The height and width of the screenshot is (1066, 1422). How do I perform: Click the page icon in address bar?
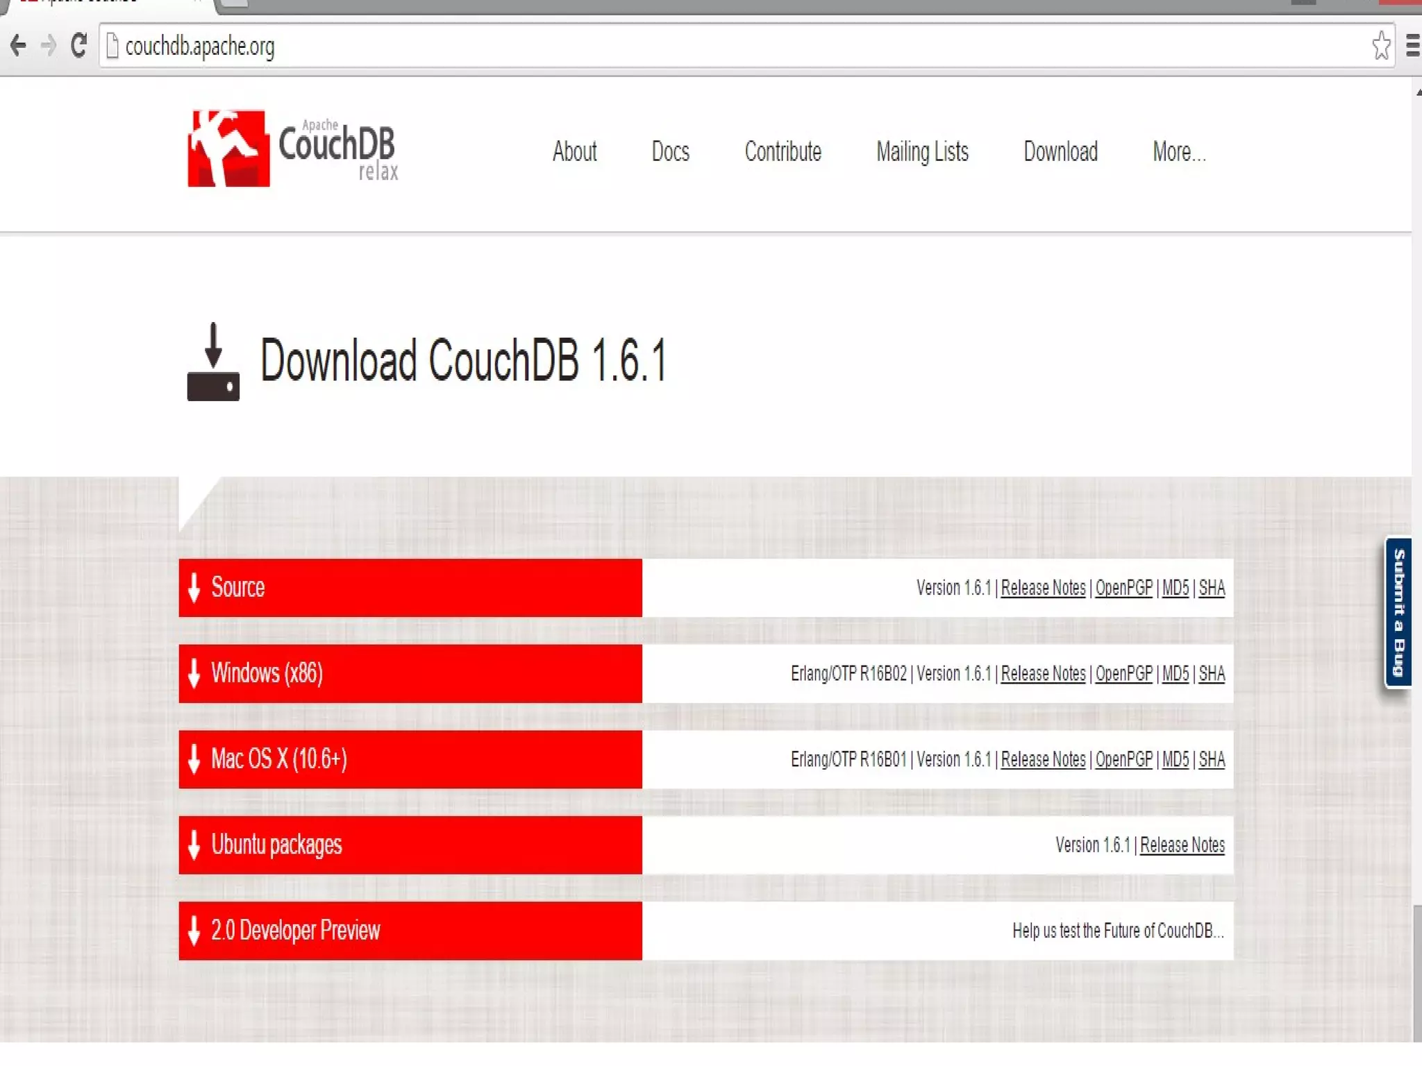coord(112,46)
